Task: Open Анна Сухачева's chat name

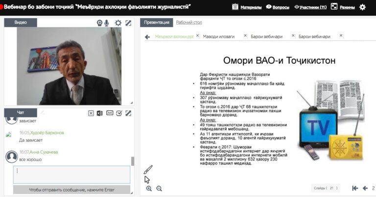Action: pyautogui.click(x=44, y=152)
